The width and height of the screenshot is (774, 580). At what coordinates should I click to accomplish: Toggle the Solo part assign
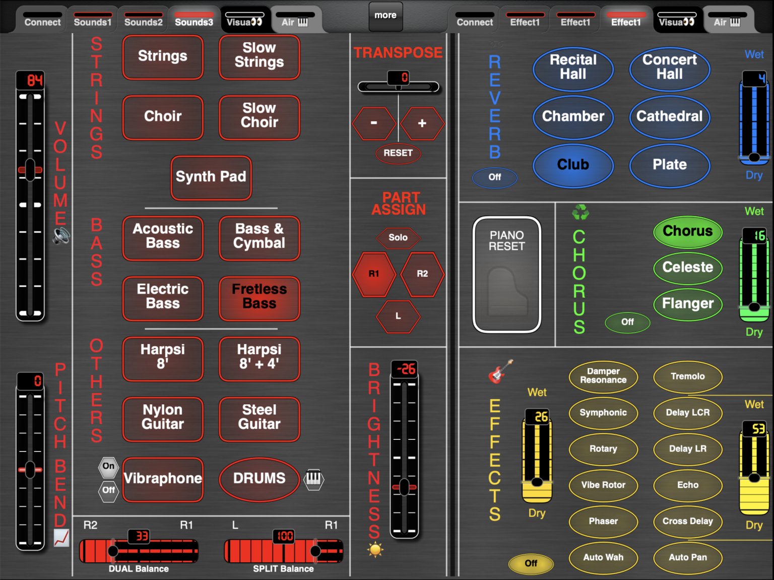point(398,237)
